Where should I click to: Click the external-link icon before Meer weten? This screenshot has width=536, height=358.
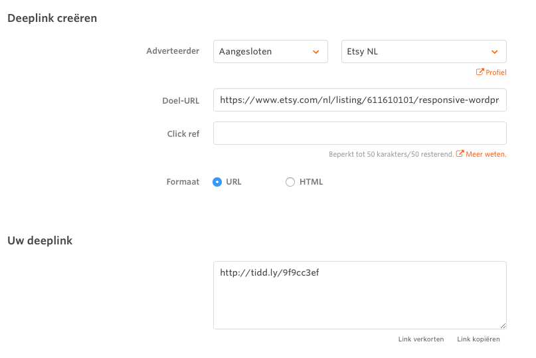460,154
